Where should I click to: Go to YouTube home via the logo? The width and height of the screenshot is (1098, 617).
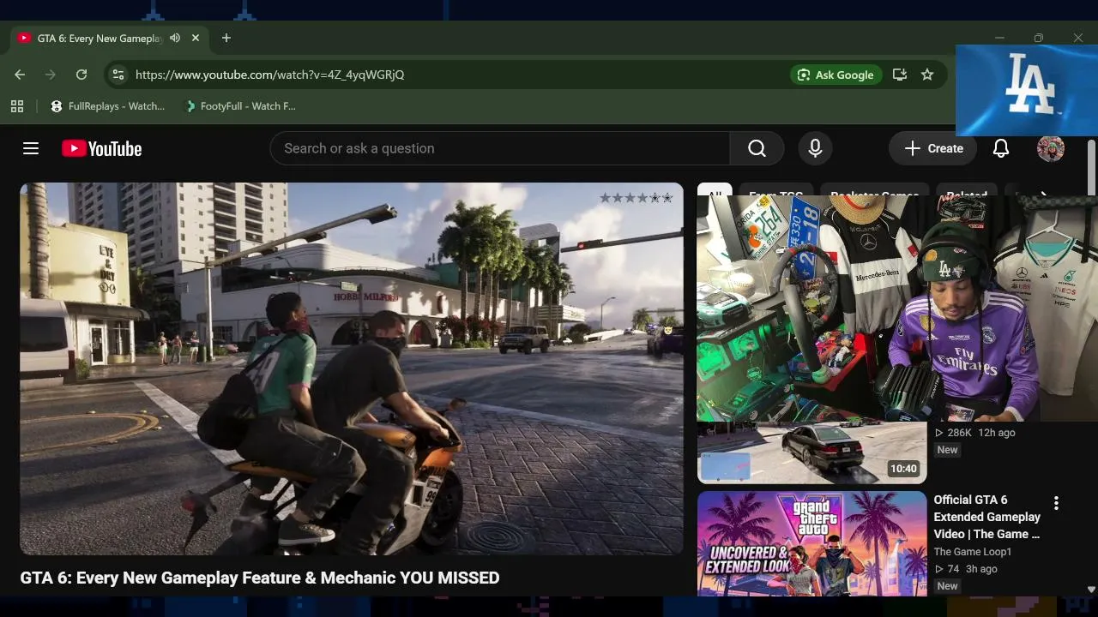tap(102, 148)
